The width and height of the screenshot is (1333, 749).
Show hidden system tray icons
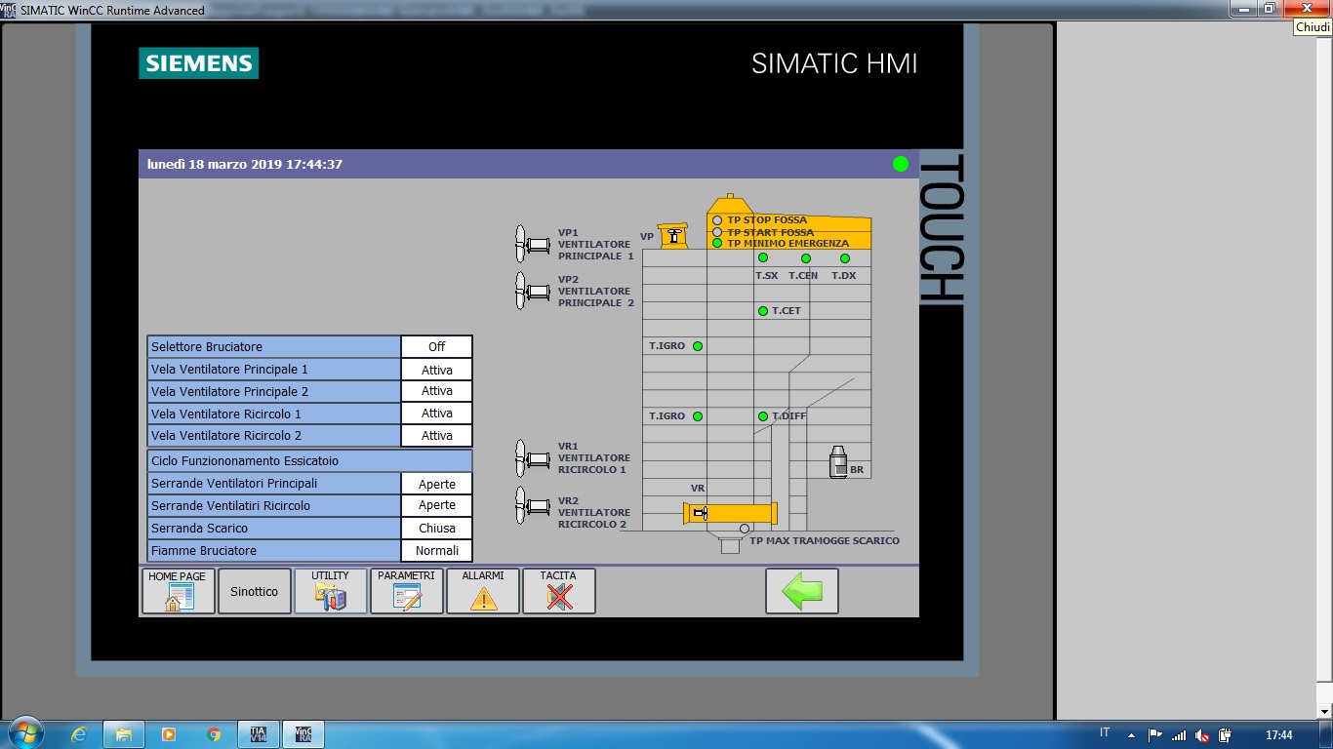point(1131,735)
